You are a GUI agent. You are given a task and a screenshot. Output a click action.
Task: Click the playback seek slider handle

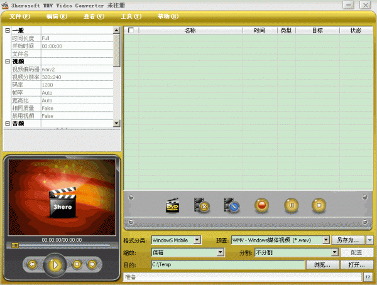click(x=15, y=245)
